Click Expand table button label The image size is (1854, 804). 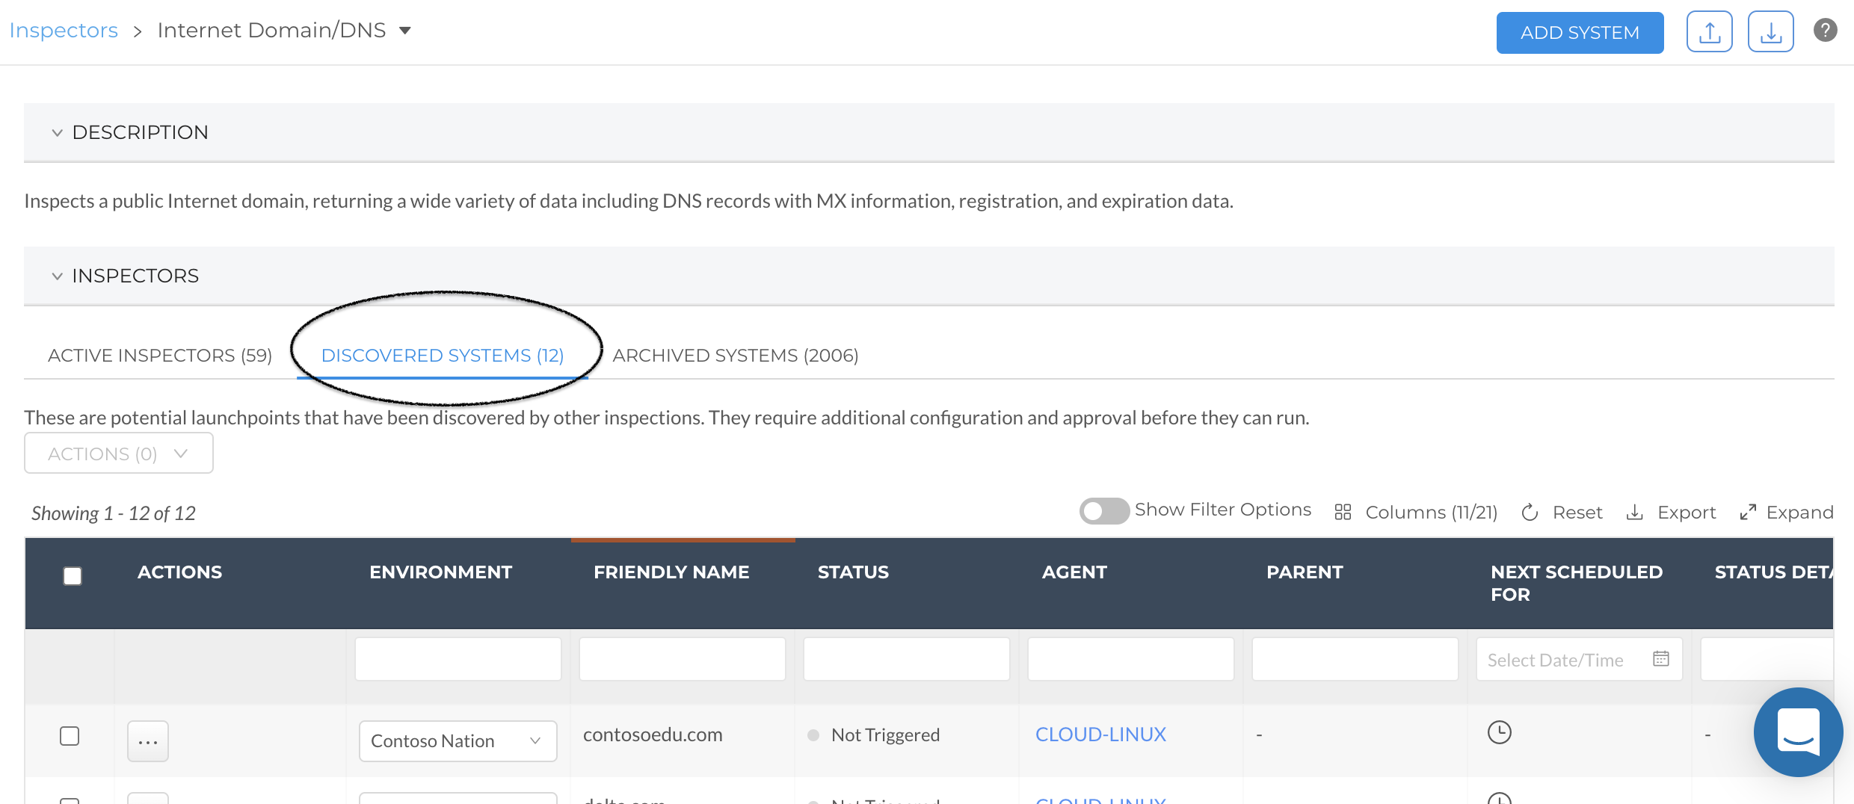click(1799, 512)
